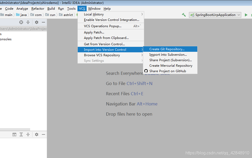Viewport: 252px width, 158px height.
Task: Open the Refactor menu
Action: pyautogui.click(x=38, y=9)
